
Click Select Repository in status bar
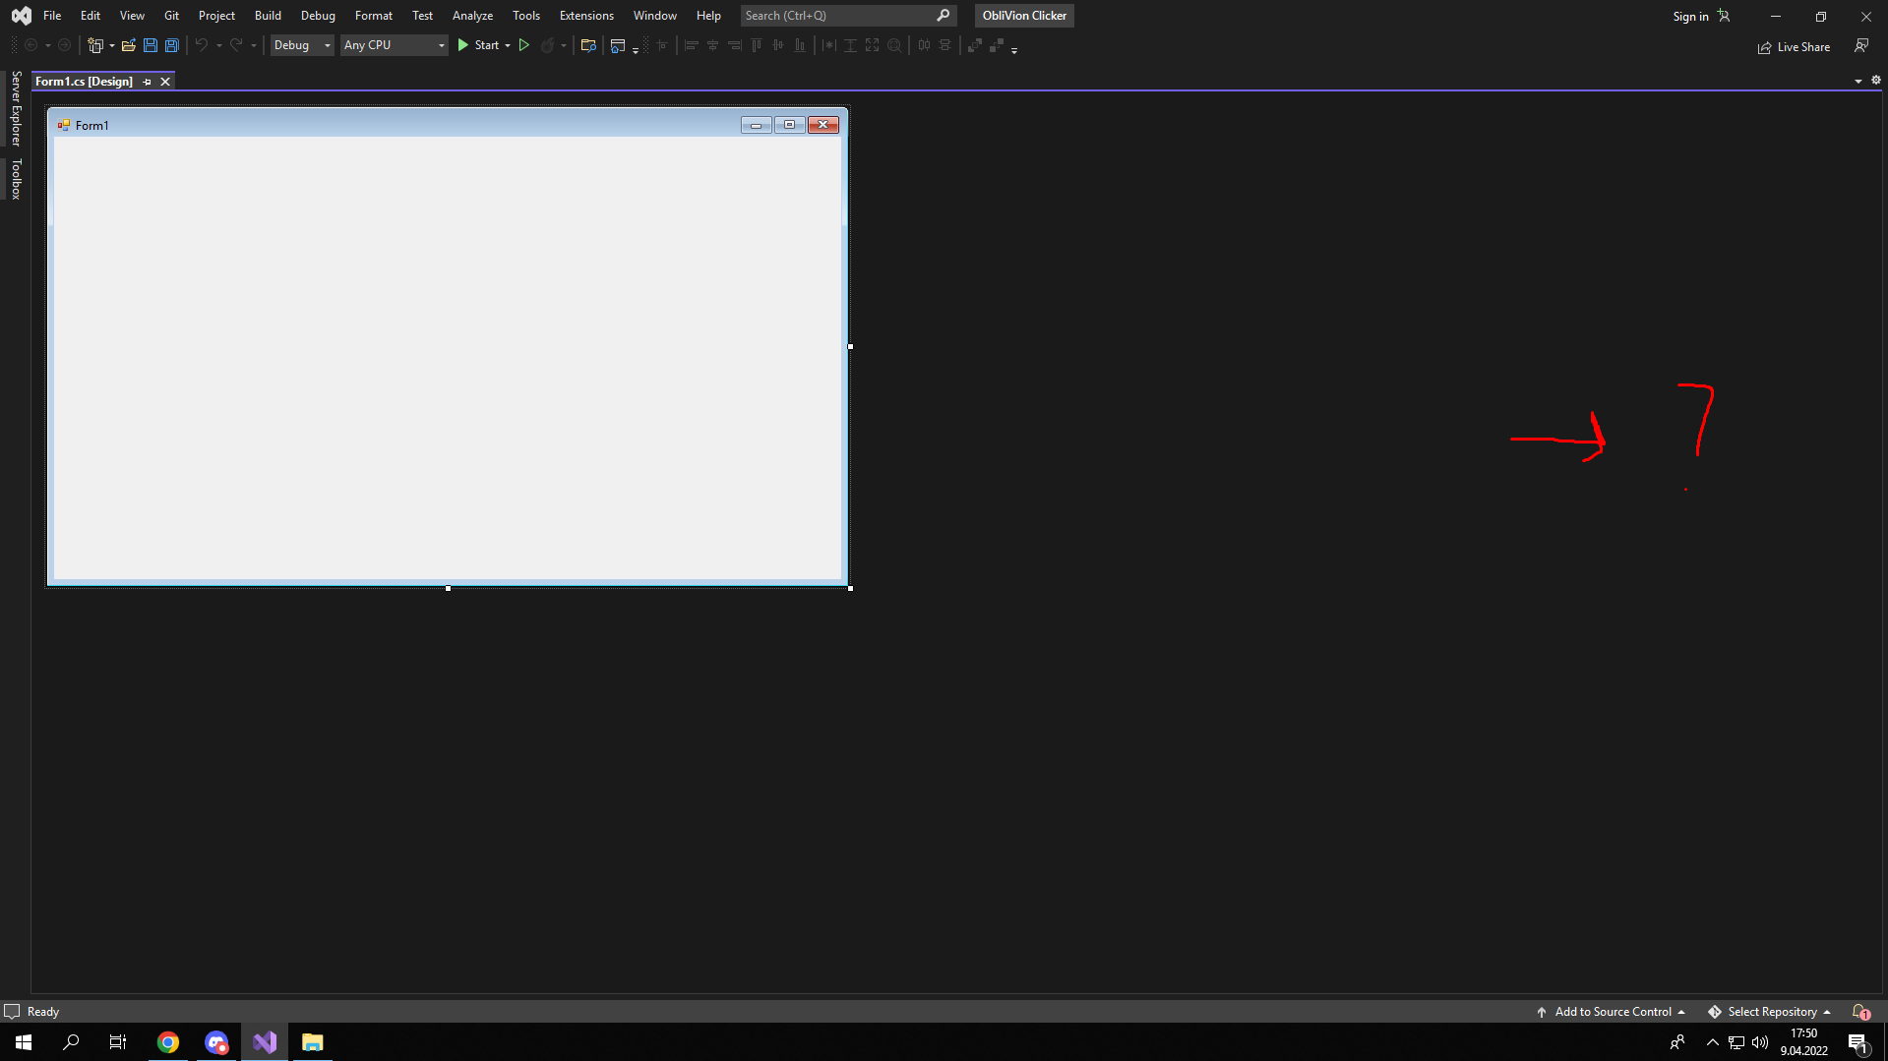(1771, 1012)
